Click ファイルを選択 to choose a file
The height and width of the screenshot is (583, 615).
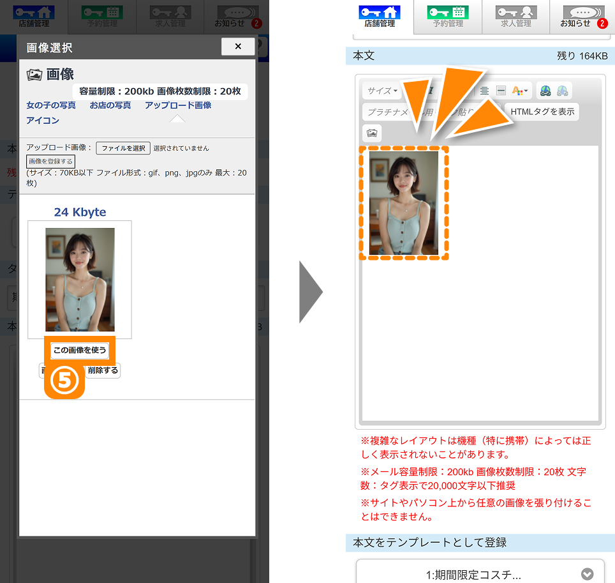point(124,148)
